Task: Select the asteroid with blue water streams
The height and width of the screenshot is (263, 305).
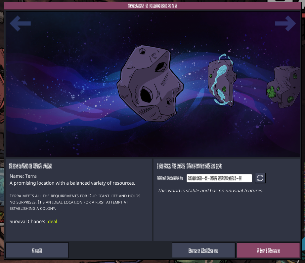Action: pos(222,80)
